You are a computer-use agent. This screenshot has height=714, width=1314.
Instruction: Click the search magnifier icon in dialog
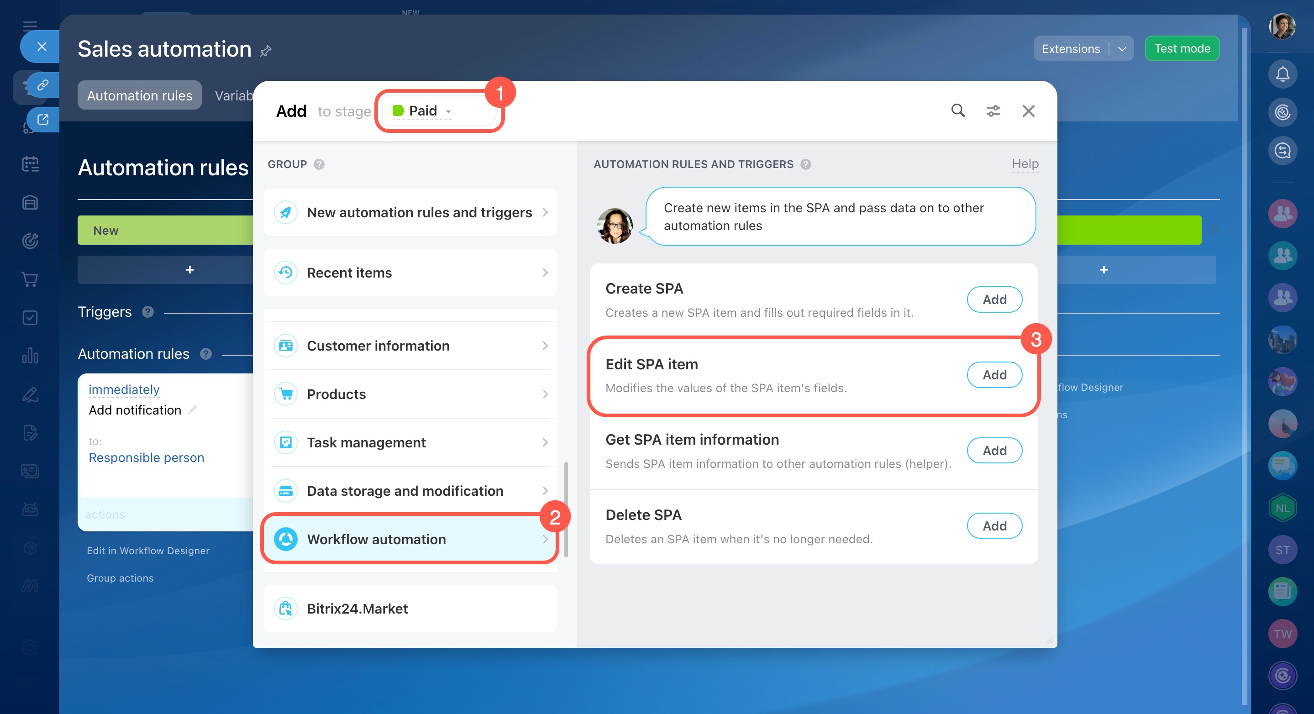point(958,110)
